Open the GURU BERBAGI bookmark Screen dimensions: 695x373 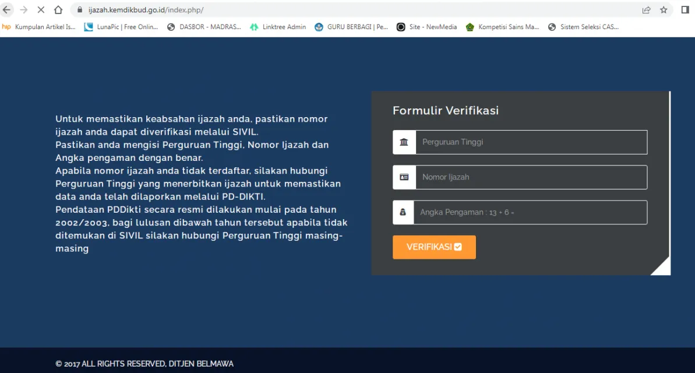pos(351,27)
